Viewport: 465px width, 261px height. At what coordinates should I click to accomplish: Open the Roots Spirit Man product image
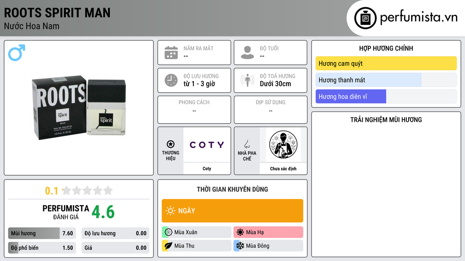[79, 108]
